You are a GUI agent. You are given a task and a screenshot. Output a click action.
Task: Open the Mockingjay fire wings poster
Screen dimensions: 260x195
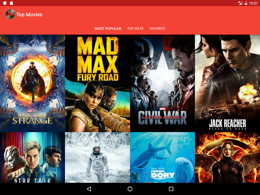[227, 157]
